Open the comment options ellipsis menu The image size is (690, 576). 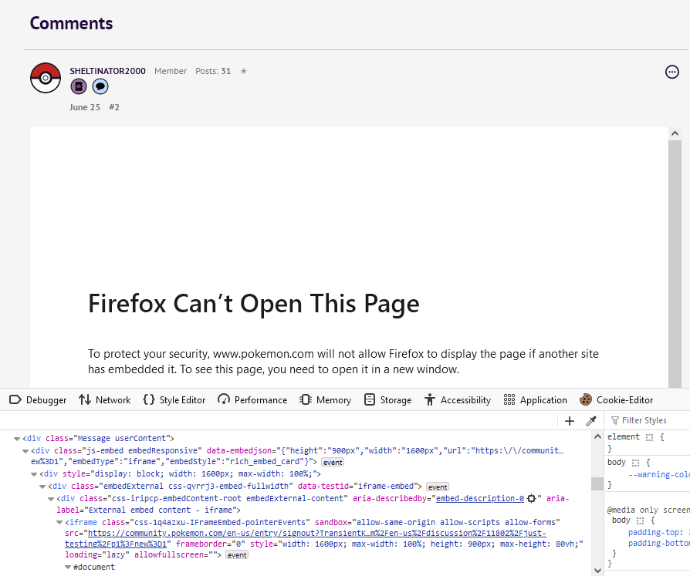(x=672, y=72)
